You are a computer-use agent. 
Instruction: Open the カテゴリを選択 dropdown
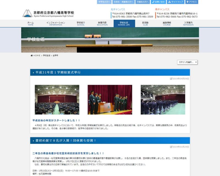[x=187, y=62]
